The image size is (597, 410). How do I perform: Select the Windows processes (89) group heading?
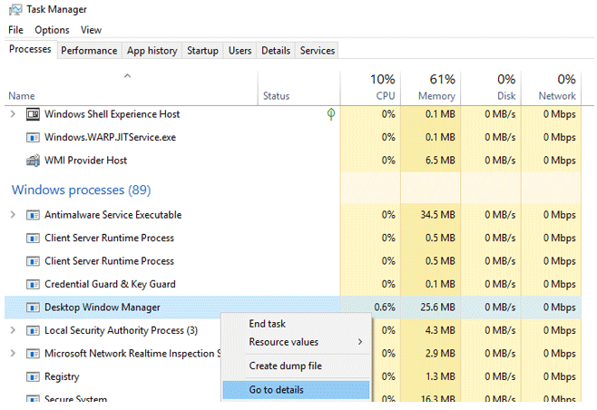coord(81,190)
